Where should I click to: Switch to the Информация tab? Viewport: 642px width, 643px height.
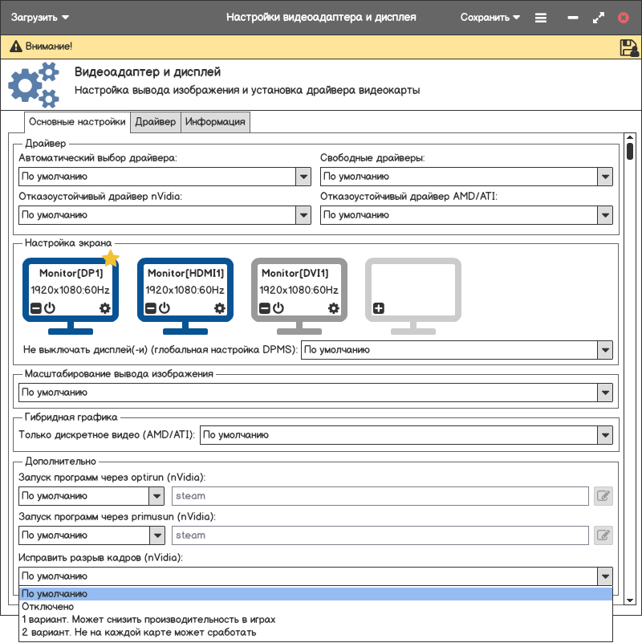(x=215, y=122)
